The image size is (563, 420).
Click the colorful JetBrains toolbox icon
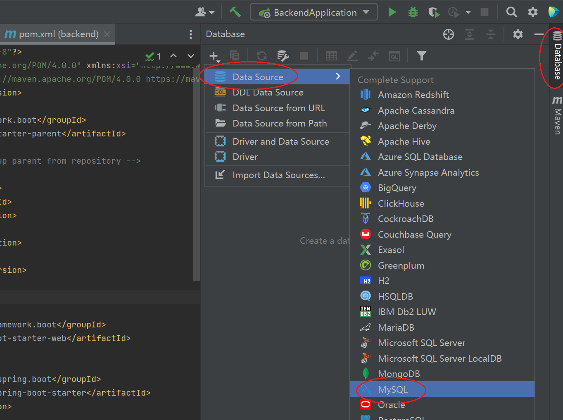click(x=553, y=12)
